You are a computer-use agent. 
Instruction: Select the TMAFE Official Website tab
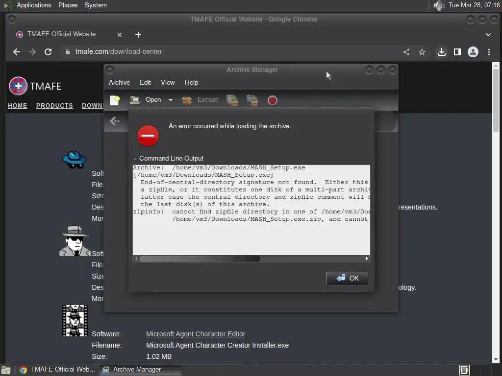61,34
